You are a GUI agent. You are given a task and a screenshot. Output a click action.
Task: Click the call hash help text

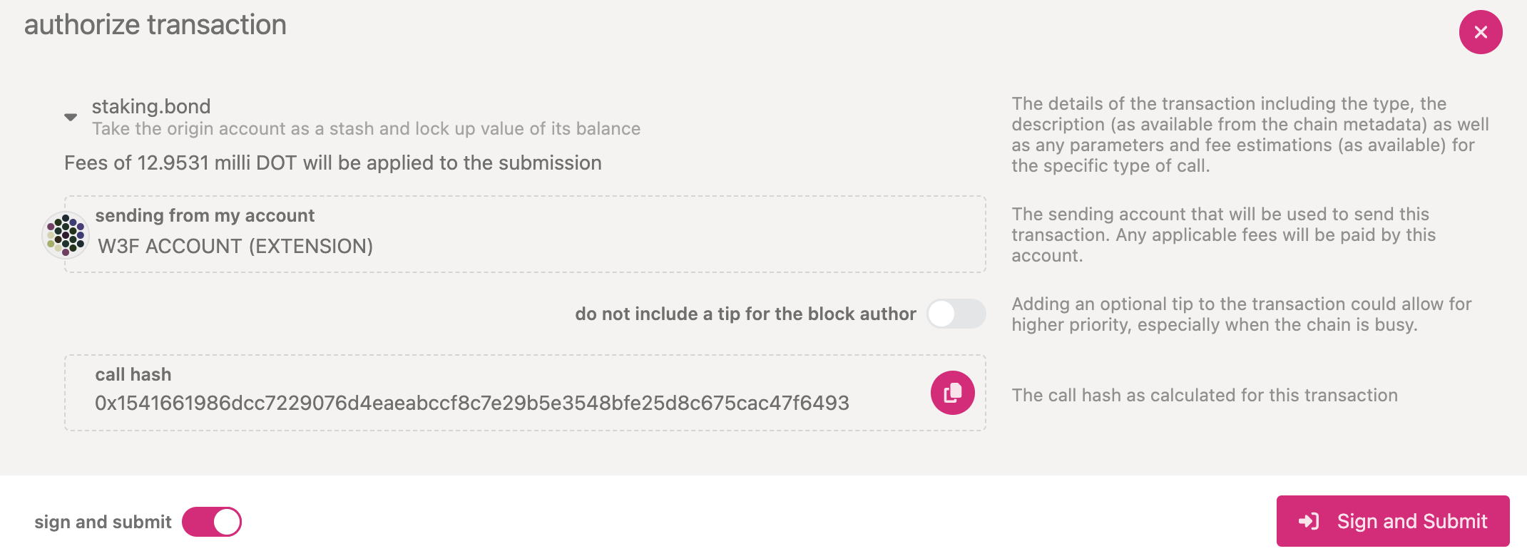click(1205, 395)
